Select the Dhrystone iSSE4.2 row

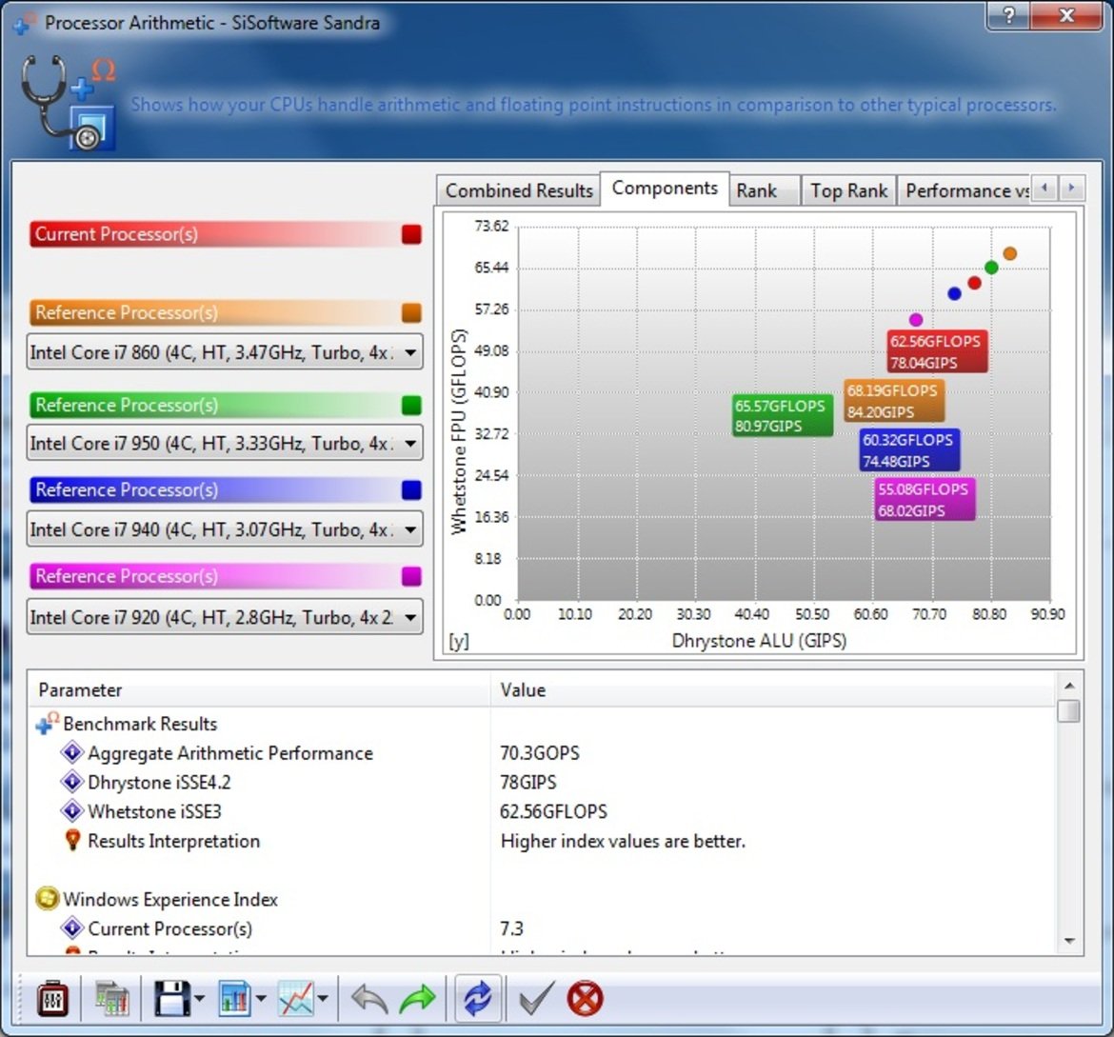[542, 781]
